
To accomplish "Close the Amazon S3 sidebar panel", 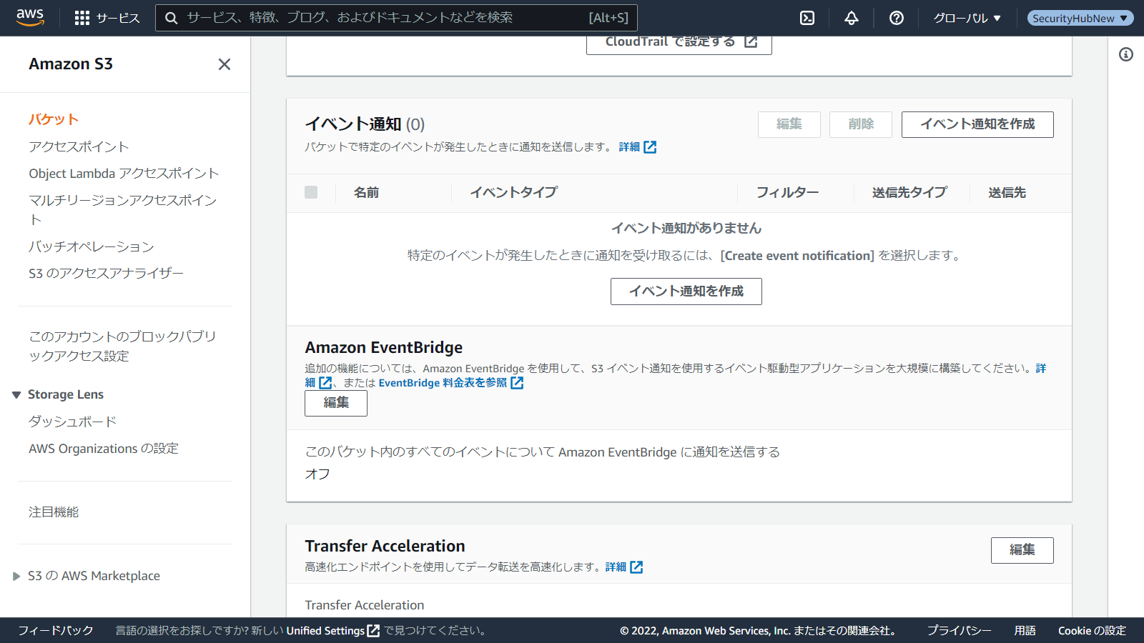I will pos(224,64).
